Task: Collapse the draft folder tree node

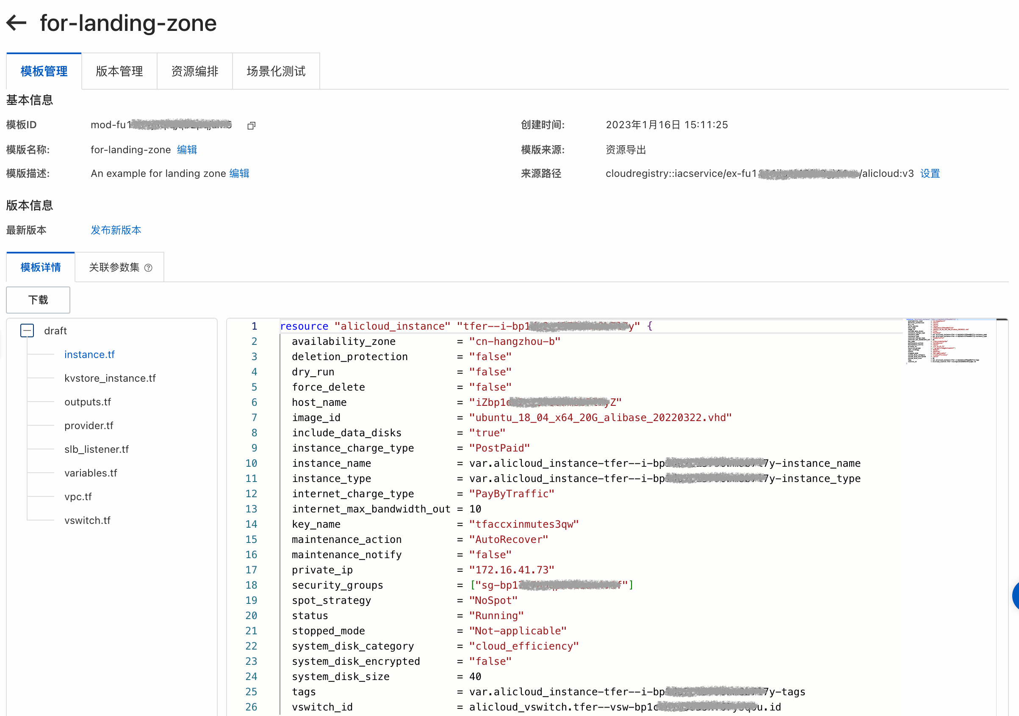Action: click(27, 331)
